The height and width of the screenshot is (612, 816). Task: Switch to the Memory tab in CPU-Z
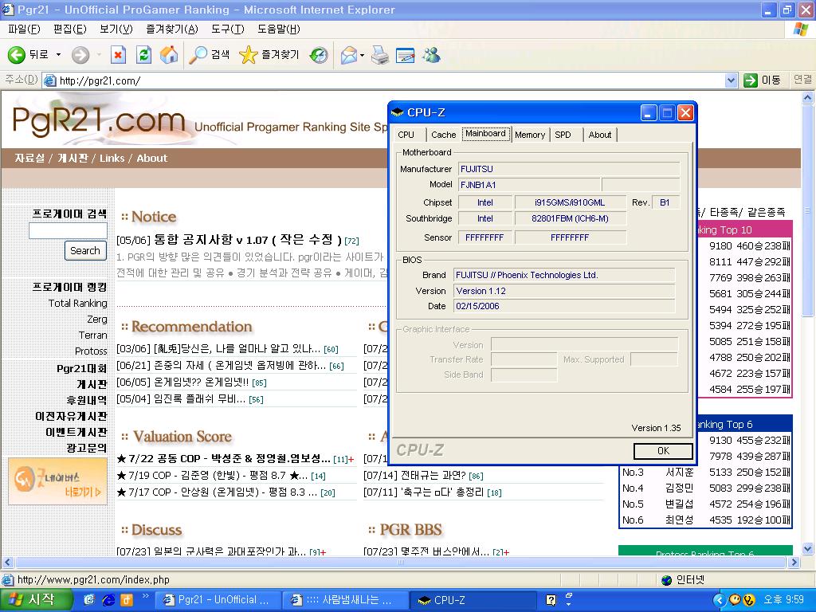click(530, 135)
